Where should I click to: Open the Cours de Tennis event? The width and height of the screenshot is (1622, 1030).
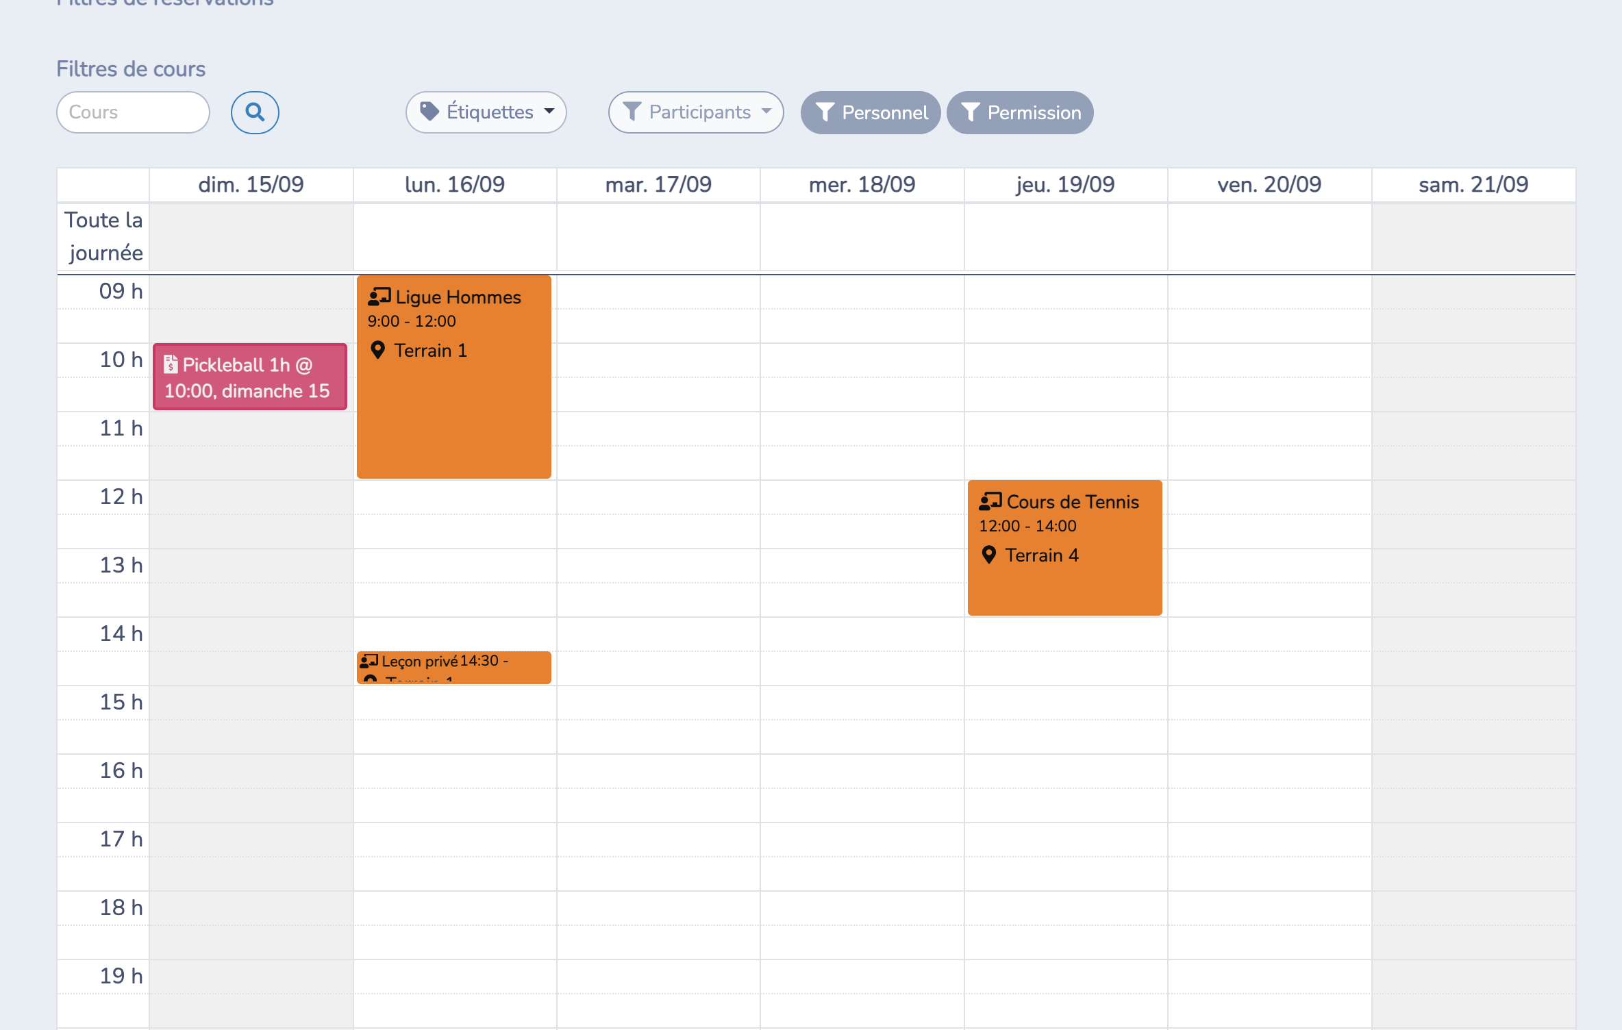pyautogui.click(x=1065, y=547)
